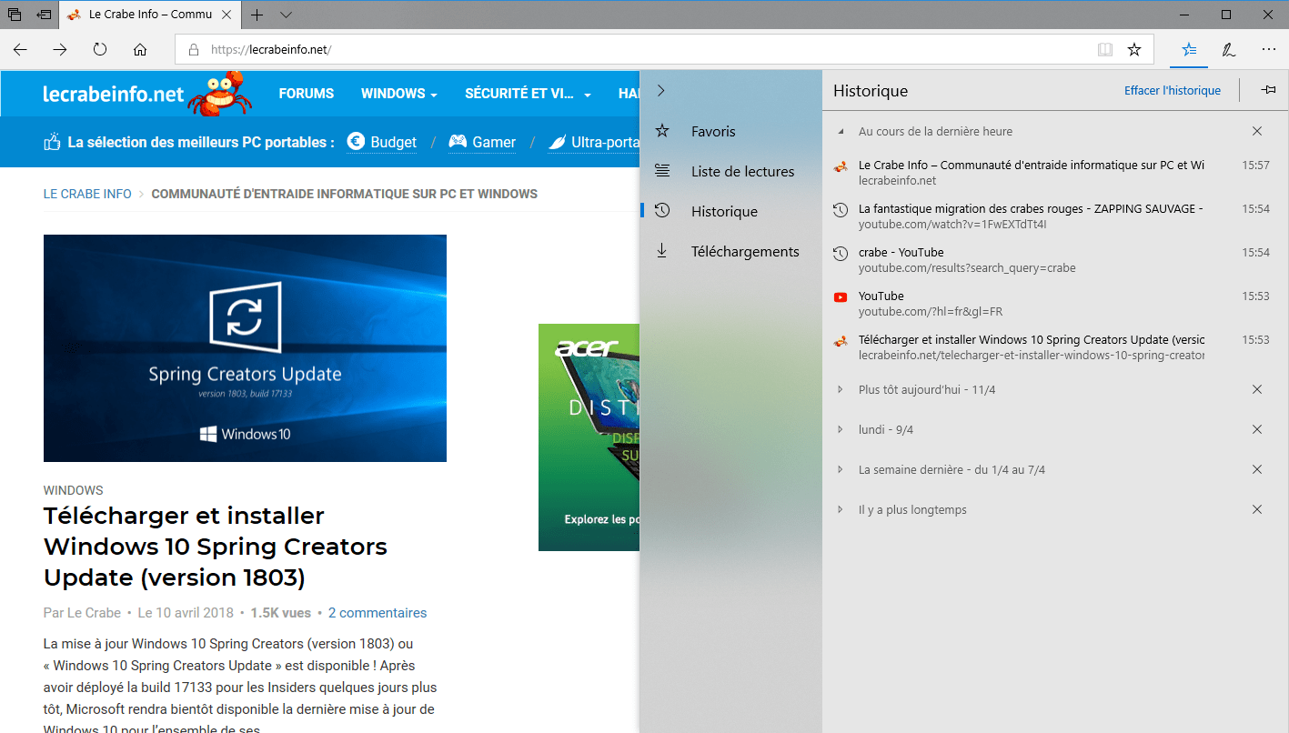Open the Liste de lectures section
Viewport: 1289px width, 733px height.
coord(730,171)
